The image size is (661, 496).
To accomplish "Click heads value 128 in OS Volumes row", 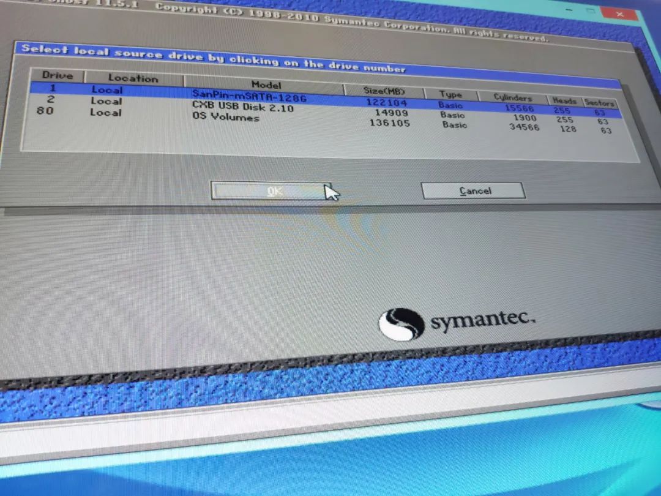I will pos(568,129).
